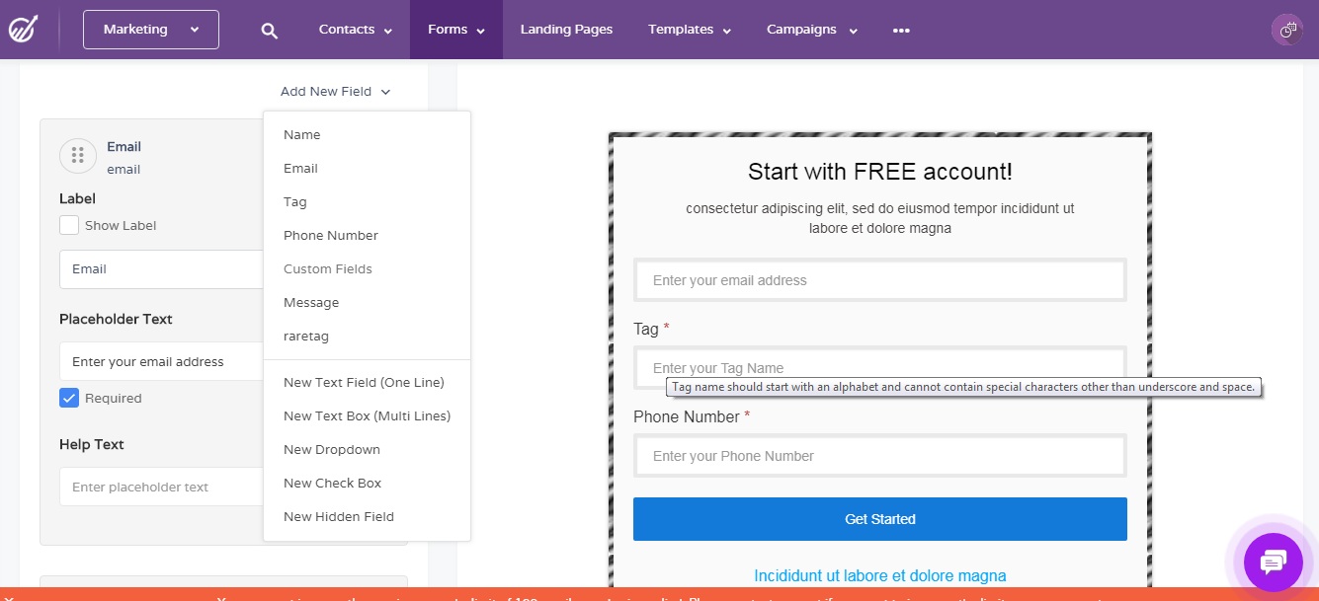Click the Email field drag handle icon
1319x601 pixels.
tap(77, 156)
